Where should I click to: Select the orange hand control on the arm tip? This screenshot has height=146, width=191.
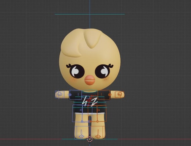coord(120,94)
